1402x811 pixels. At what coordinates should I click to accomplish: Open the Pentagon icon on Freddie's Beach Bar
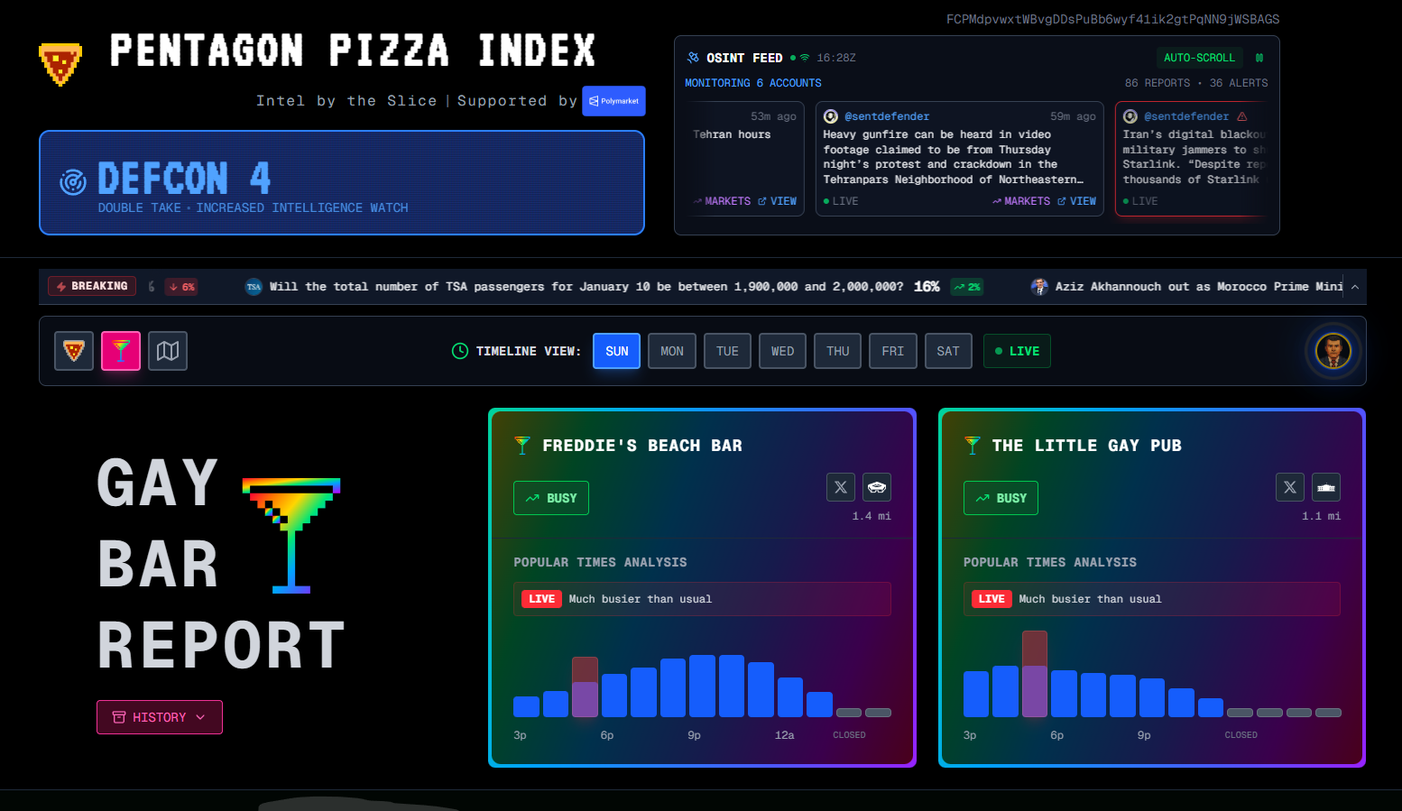click(877, 487)
